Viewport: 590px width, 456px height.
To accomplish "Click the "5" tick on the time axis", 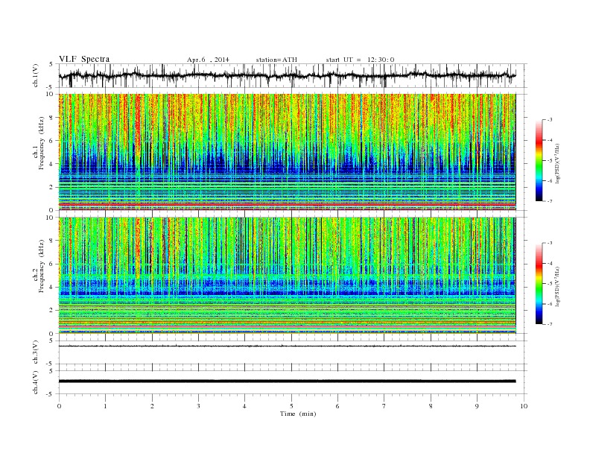I will [291, 406].
